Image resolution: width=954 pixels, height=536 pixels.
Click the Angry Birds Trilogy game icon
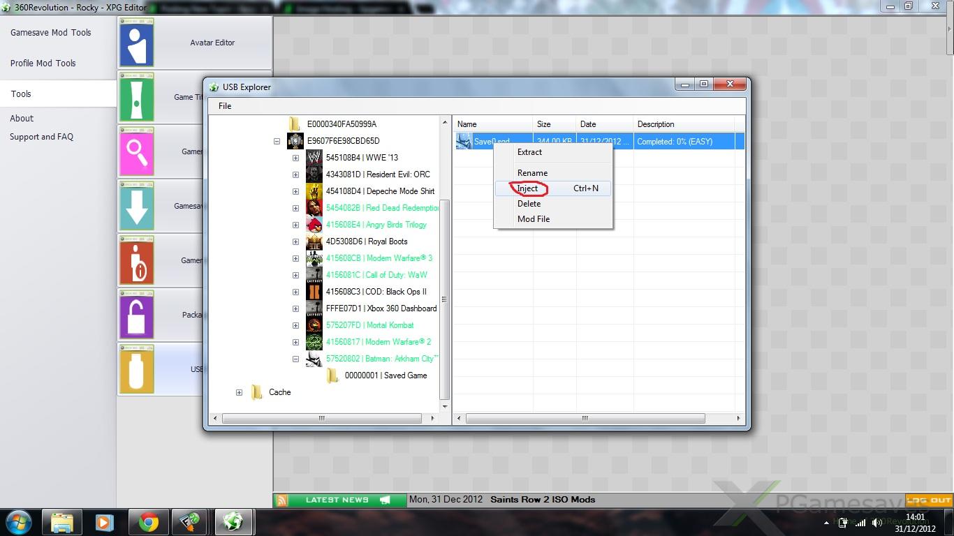[314, 225]
